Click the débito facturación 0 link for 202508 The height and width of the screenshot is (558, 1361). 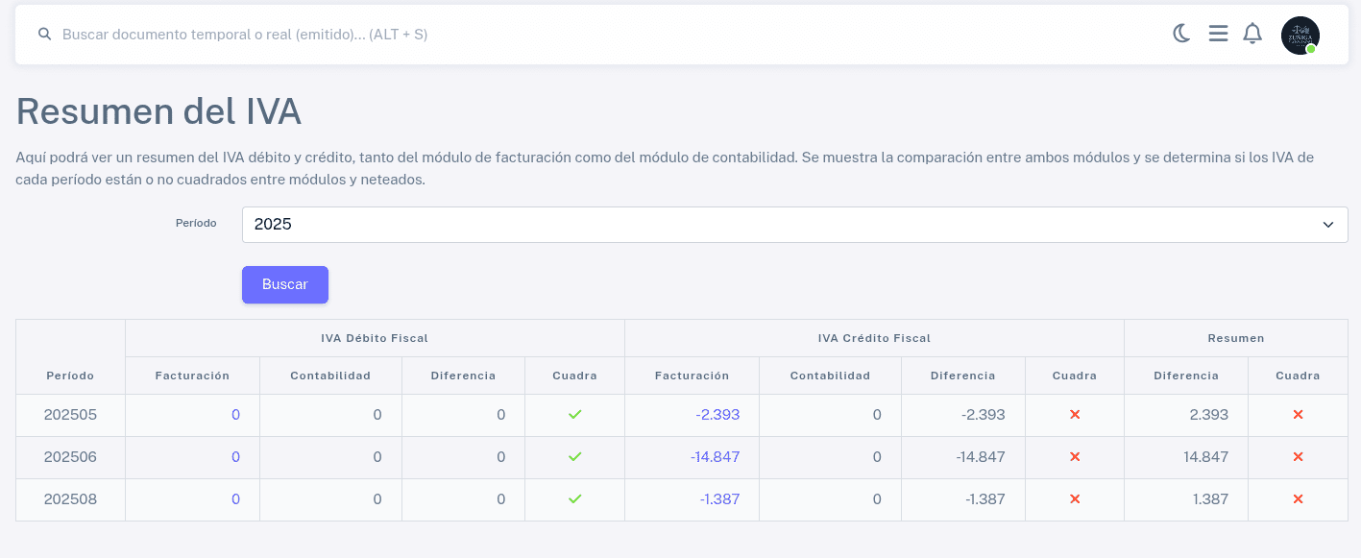235,499
